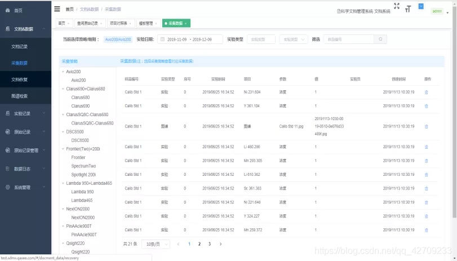Screen dimensions: 457x261
Task: Open the blue theme color picker
Action: [421, 6]
